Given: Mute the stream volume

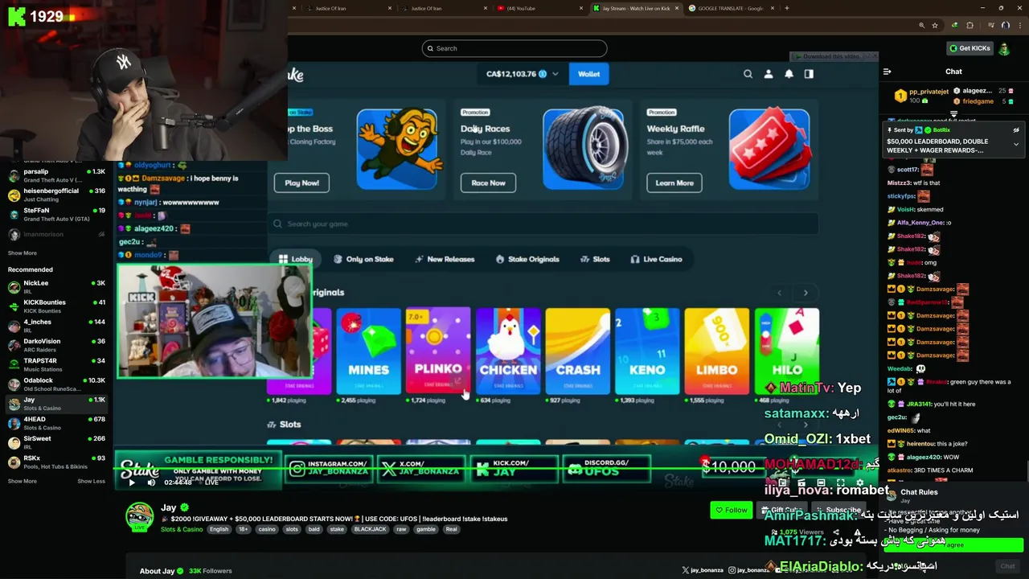Looking at the screenshot, I should click(151, 482).
